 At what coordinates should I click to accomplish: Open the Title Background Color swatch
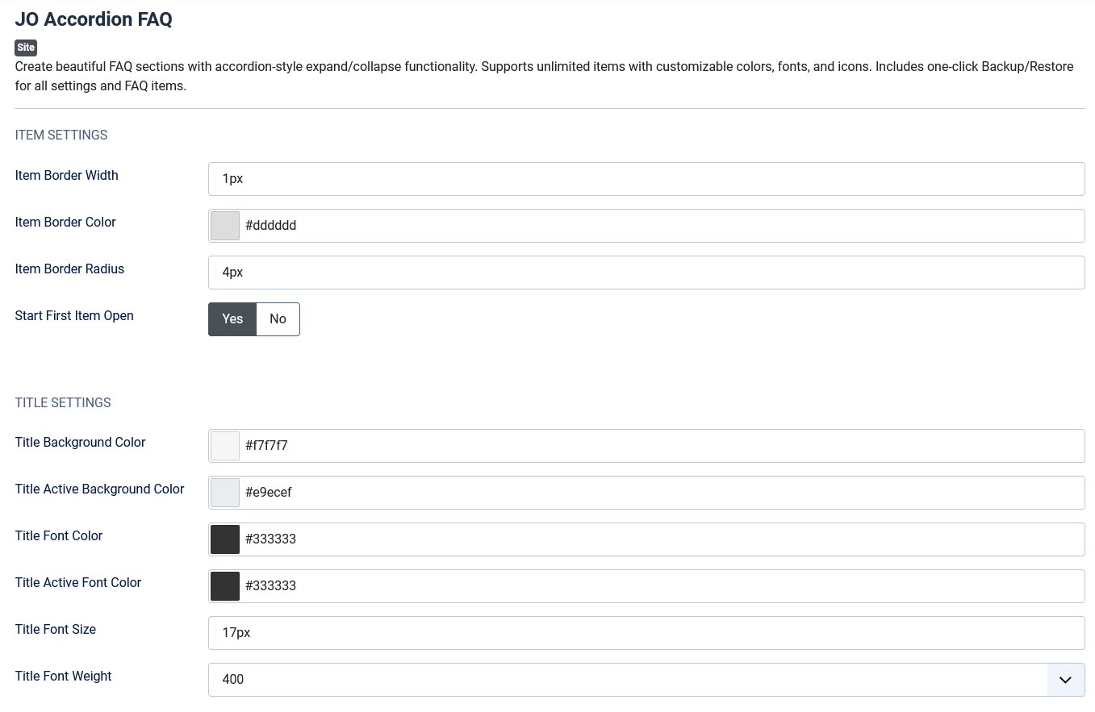(225, 446)
